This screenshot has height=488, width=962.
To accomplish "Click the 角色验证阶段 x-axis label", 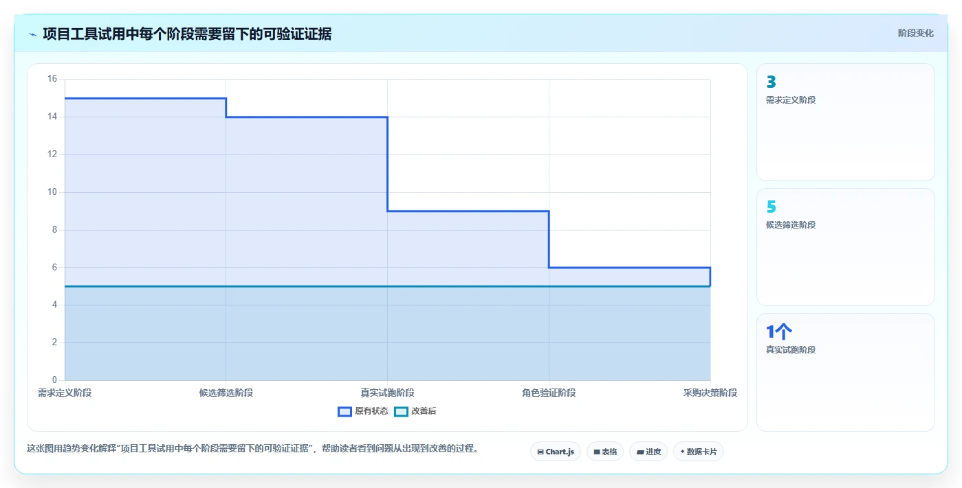I will pos(549,393).
